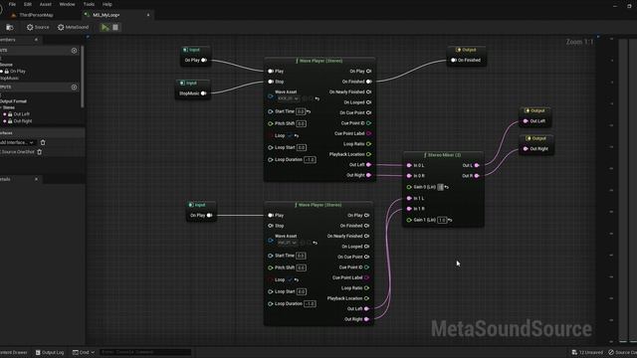Open the File menu
This screenshot has height=358, width=637.
click(12, 4)
